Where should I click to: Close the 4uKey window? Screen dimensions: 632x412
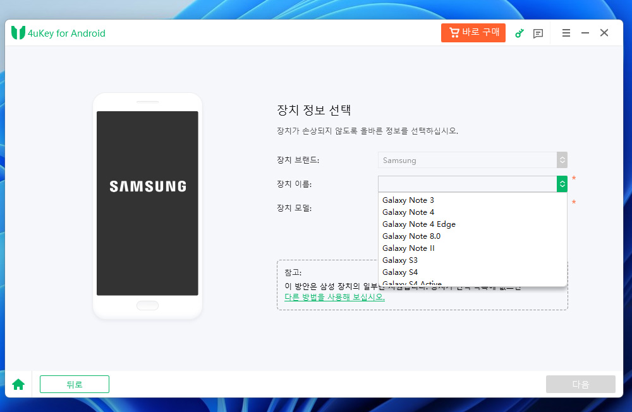click(604, 33)
